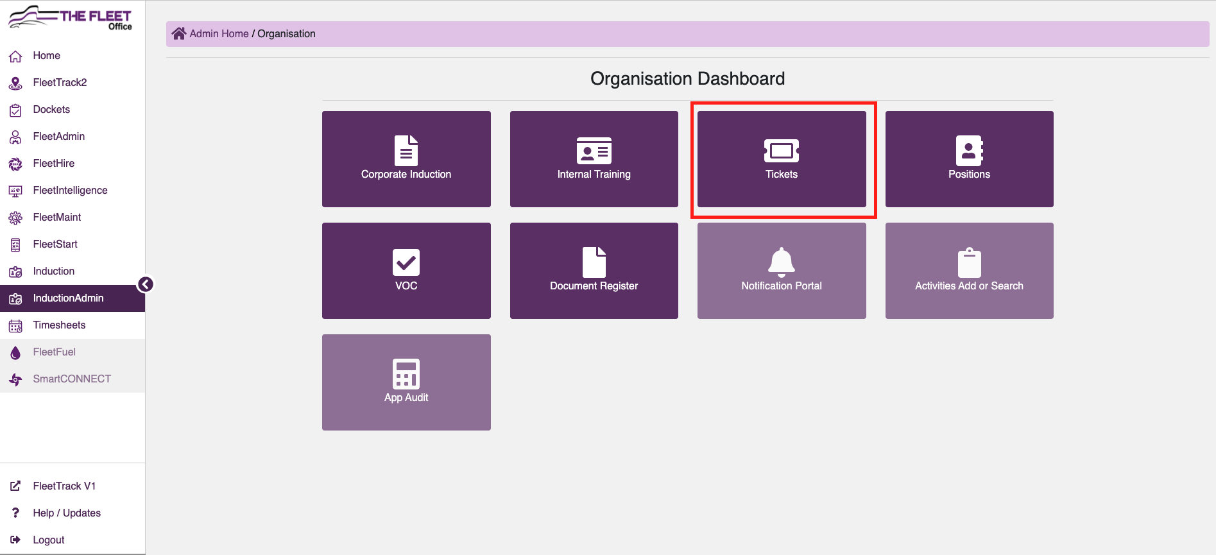Open Home from the sidebar menu
Image resolution: width=1216 pixels, height=555 pixels.
pyautogui.click(x=73, y=56)
